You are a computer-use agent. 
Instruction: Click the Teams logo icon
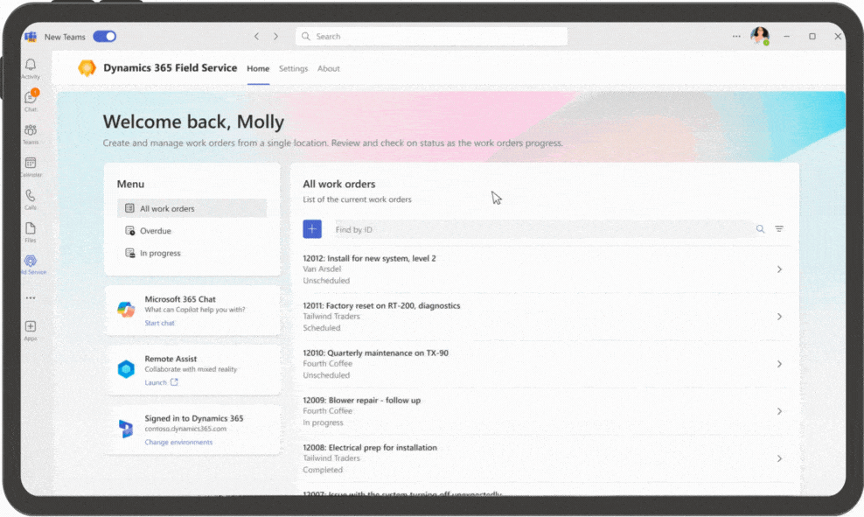pos(31,37)
